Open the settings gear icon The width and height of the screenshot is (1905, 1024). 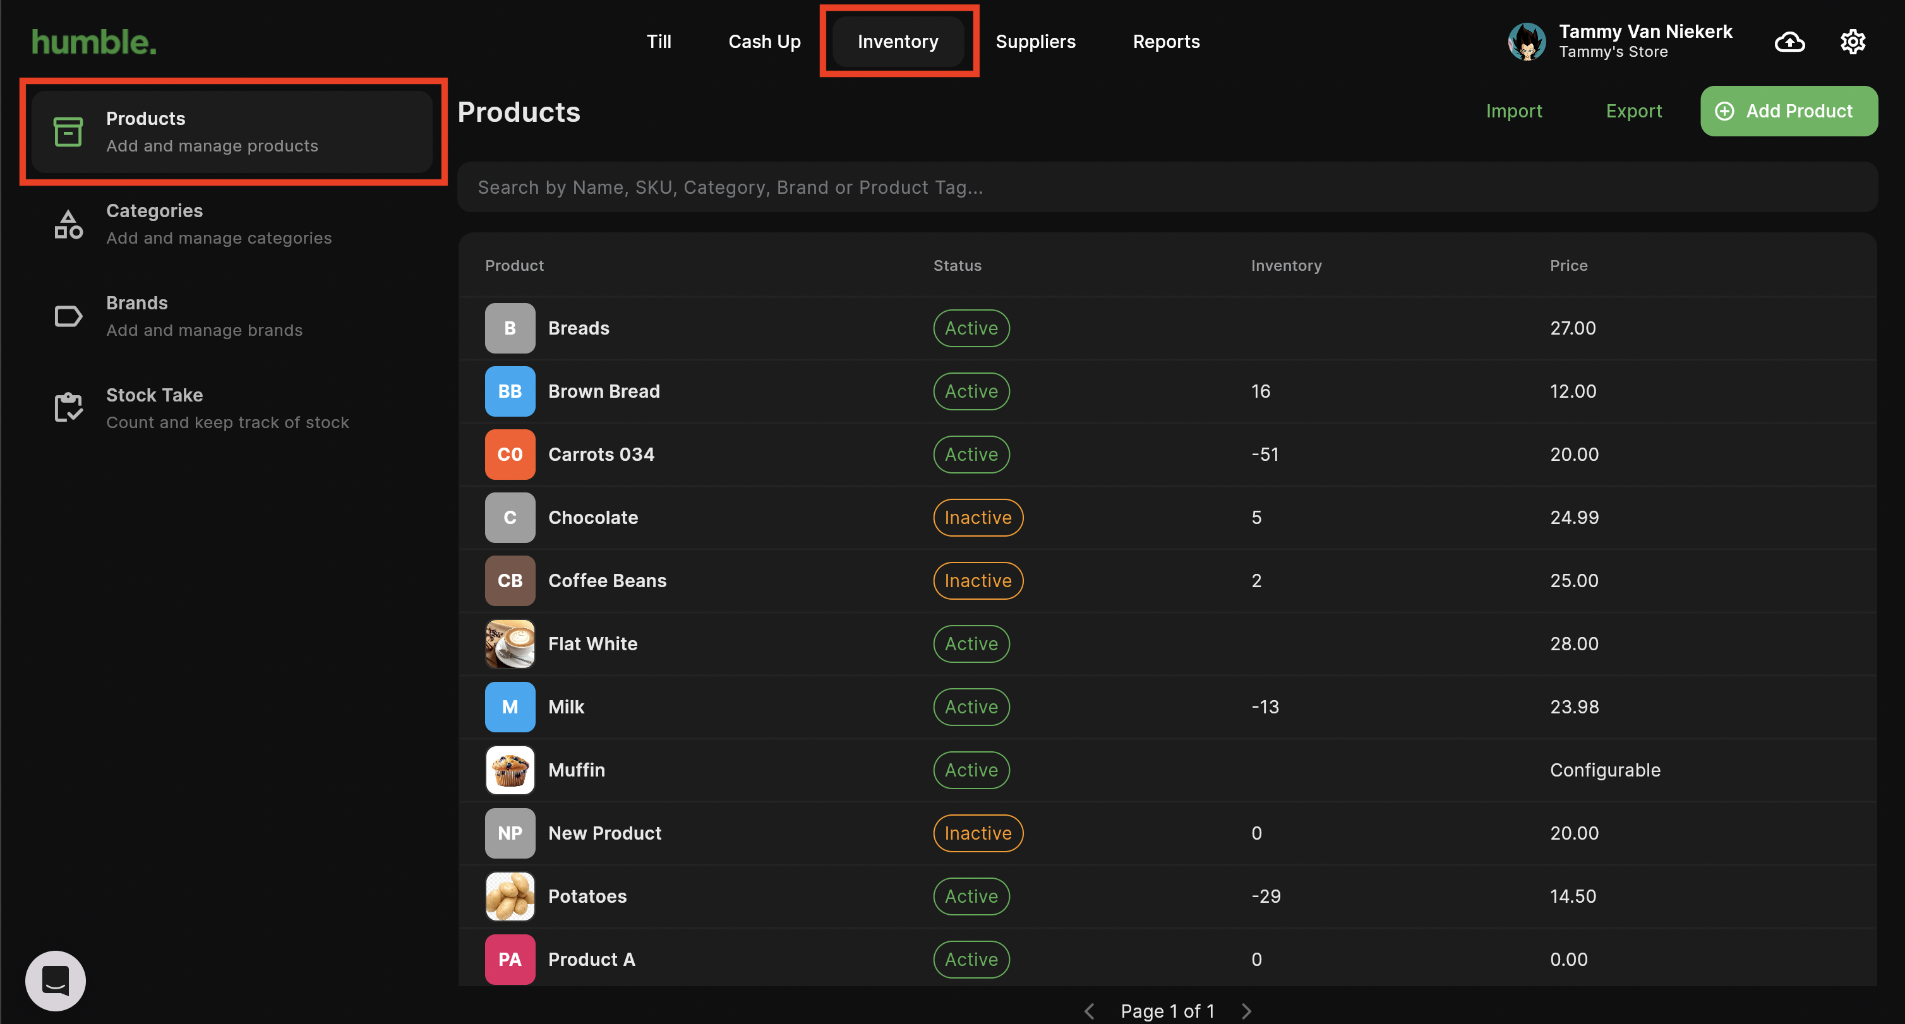pos(1853,42)
